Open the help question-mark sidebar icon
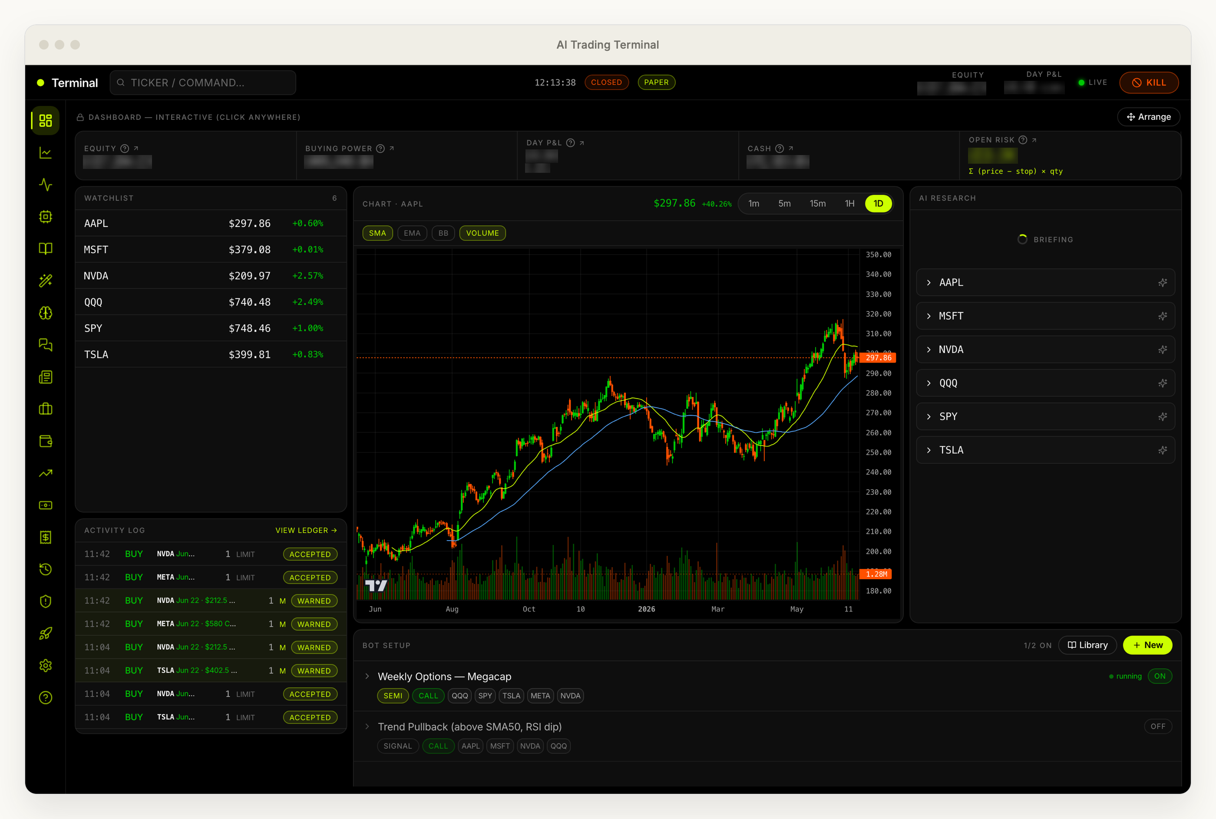Viewport: 1216px width, 819px height. click(x=46, y=697)
